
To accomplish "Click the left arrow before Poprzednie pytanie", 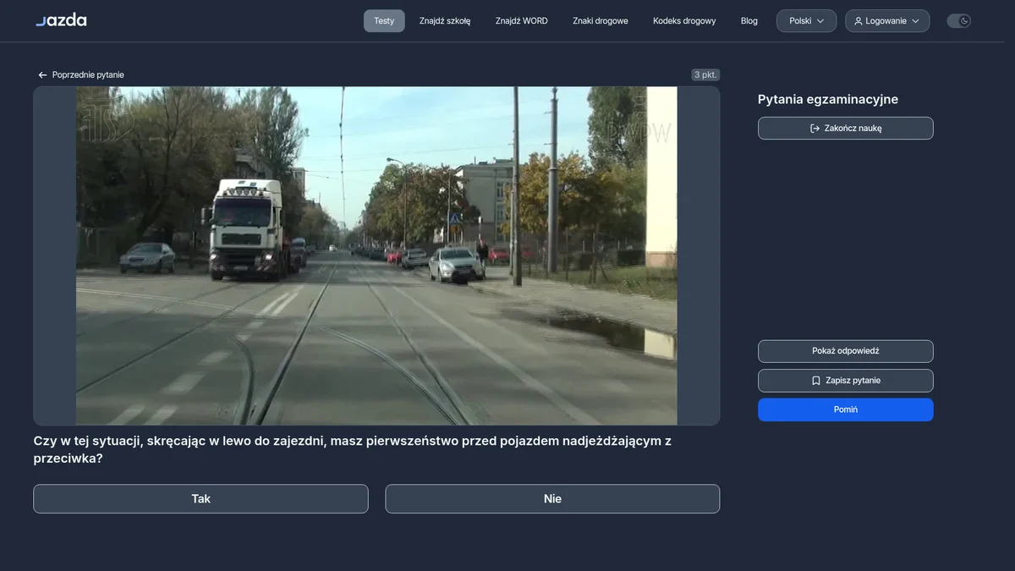I will (42, 75).
